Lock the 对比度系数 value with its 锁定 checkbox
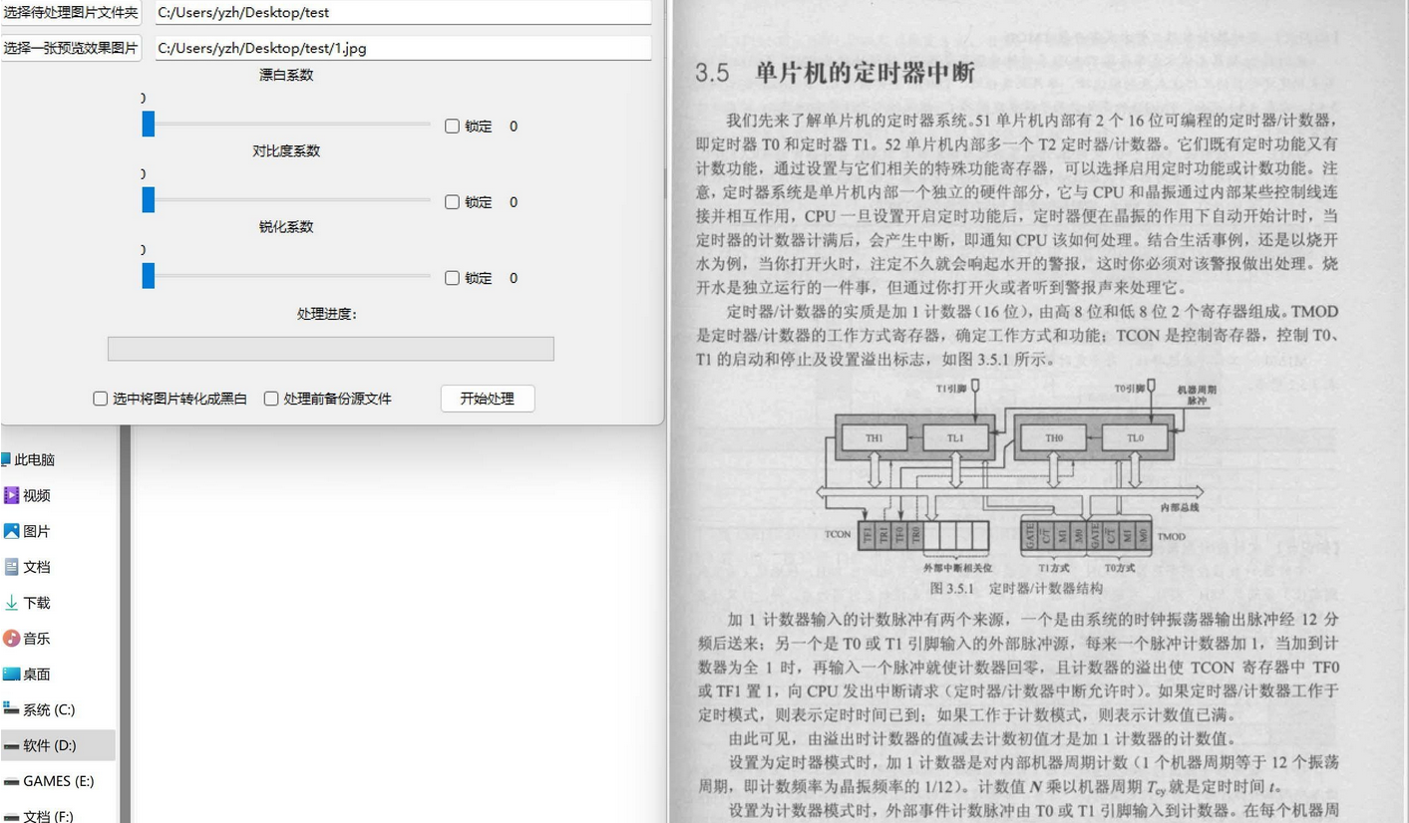This screenshot has height=823, width=1409. (x=452, y=202)
